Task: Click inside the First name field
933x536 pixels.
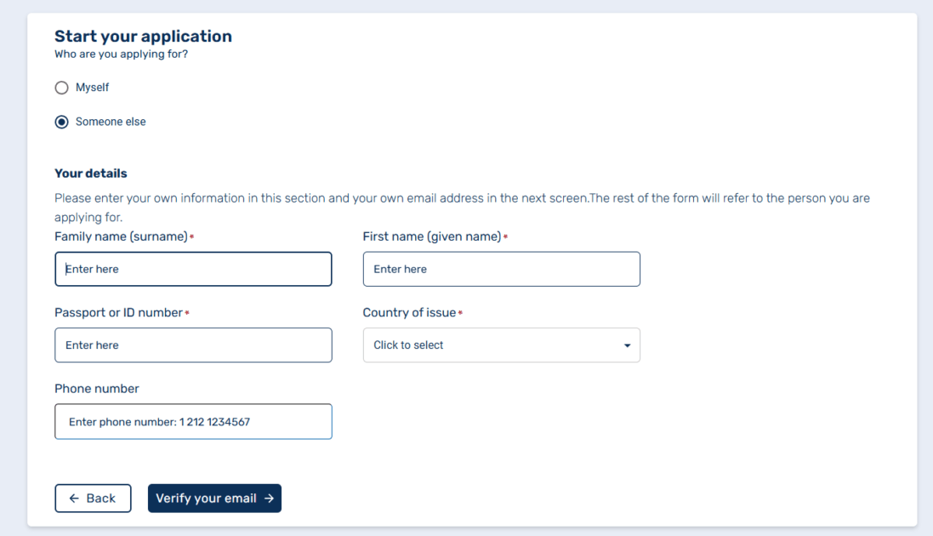Action: 501,269
